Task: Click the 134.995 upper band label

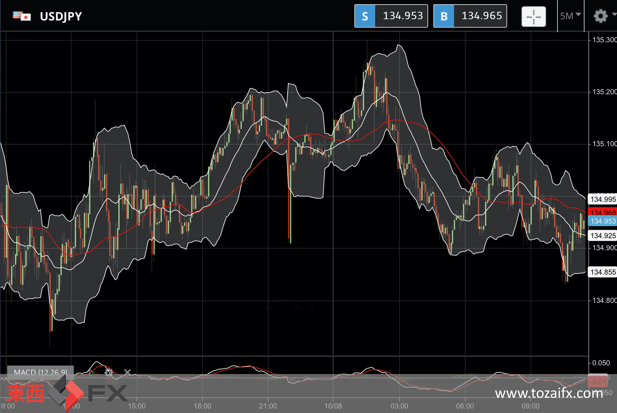Action: click(603, 199)
